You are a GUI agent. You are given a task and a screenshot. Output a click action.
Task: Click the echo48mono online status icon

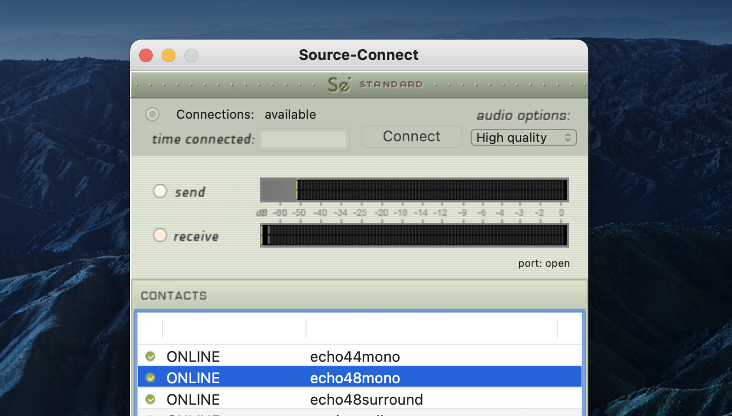(150, 378)
